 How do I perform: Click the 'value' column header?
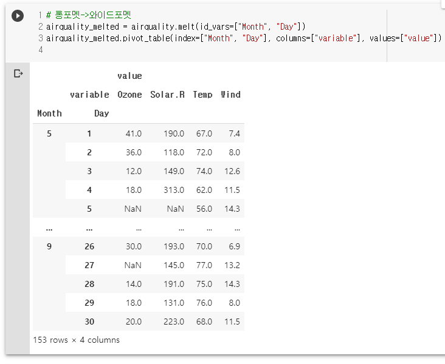(129, 76)
